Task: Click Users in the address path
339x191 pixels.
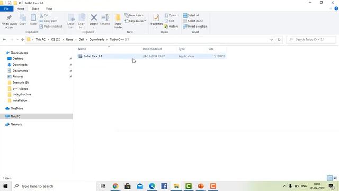Action: (69, 40)
